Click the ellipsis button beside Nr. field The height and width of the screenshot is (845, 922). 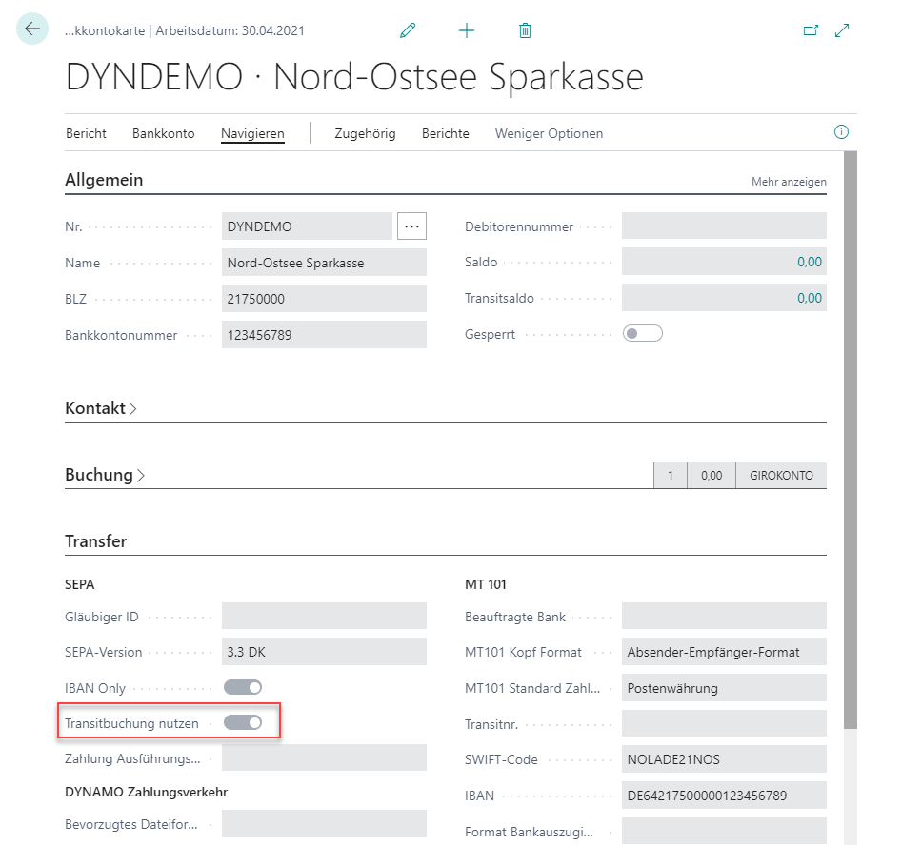click(411, 226)
